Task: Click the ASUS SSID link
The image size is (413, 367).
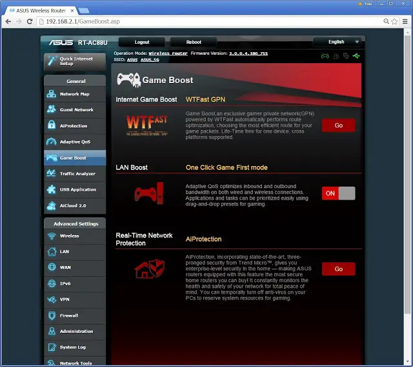Action: coord(132,60)
